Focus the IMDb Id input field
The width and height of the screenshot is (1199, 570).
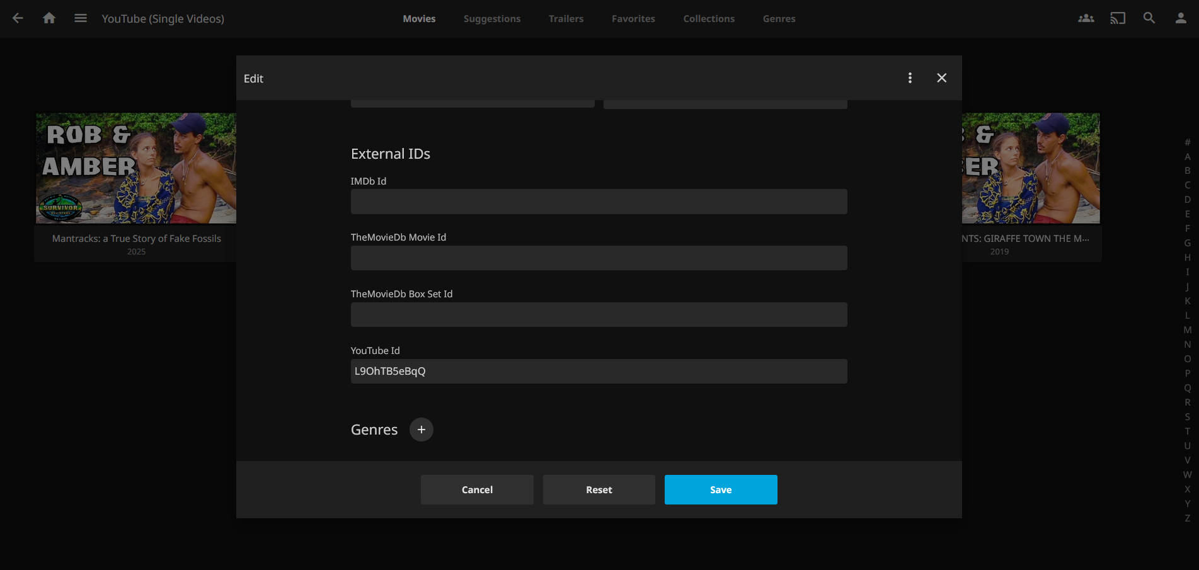pyautogui.click(x=599, y=202)
